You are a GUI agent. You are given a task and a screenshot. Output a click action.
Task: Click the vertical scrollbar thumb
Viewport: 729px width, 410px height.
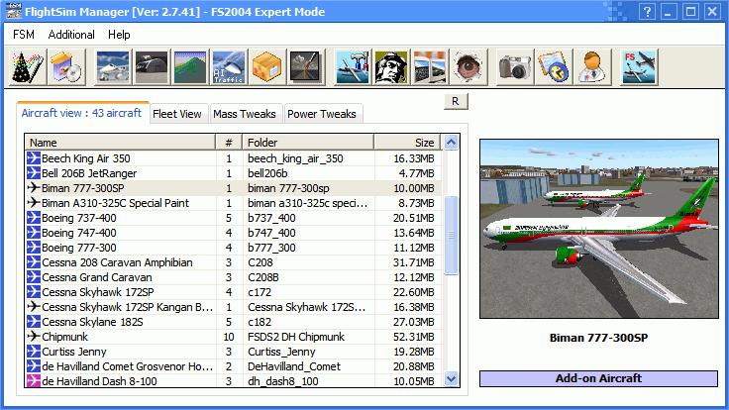point(451,236)
